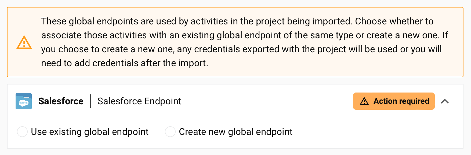The height and width of the screenshot is (155, 471).
Task: Click the banner line starting 'you choose to create'
Action: pyautogui.click(x=241, y=49)
